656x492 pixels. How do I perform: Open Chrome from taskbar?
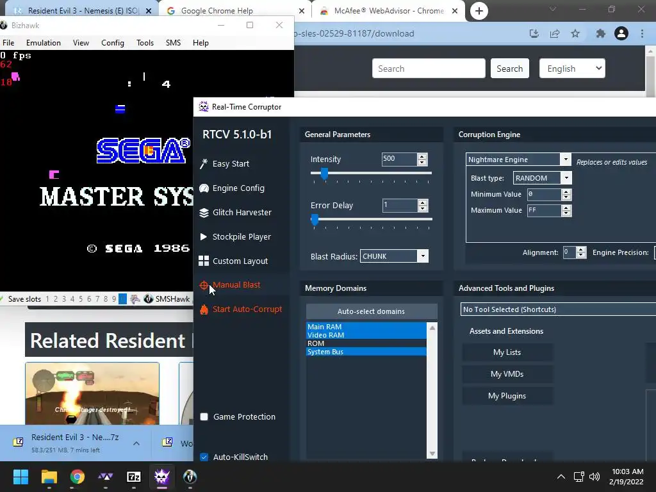(x=78, y=477)
